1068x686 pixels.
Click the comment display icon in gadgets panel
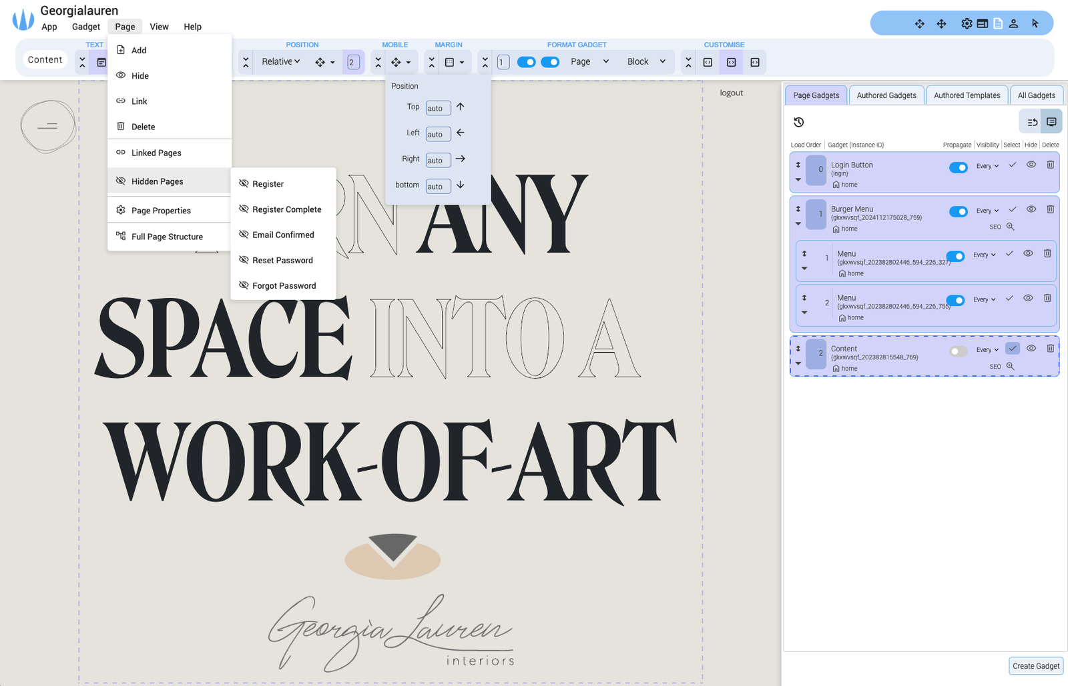pos(1051,122)
